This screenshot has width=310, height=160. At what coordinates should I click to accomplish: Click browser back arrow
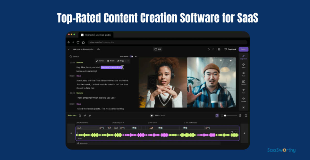pyautogui.click(x=69, y=42)
